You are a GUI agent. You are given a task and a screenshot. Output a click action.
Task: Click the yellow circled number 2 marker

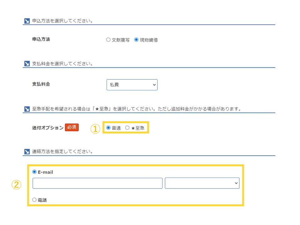(17, 185)
